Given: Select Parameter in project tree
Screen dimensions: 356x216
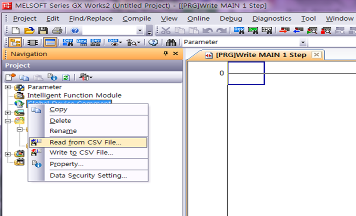Looking at the screenshot, I should 45,87.
